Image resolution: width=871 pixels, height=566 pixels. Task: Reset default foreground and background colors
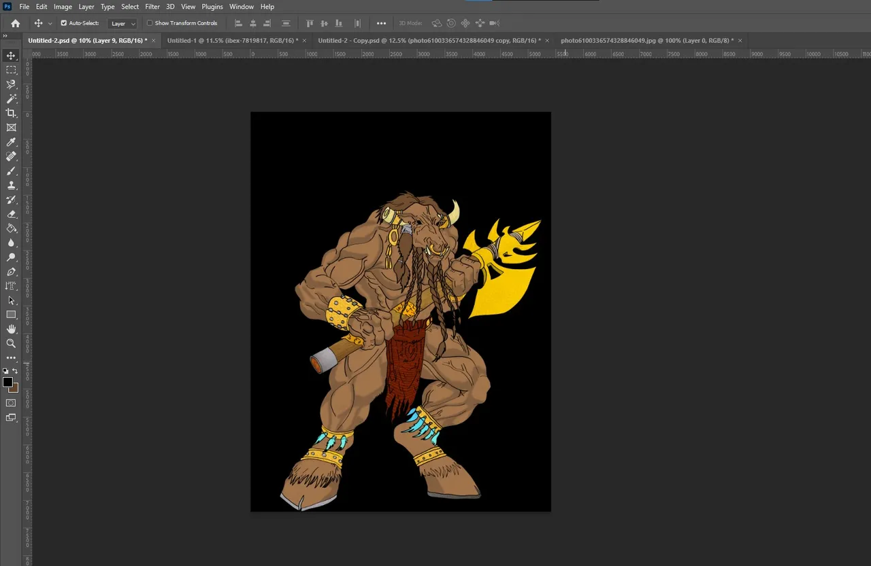pos(5,371)
